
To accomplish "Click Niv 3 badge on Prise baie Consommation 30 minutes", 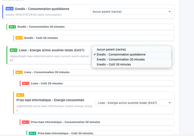I will (x=26, y=122).
